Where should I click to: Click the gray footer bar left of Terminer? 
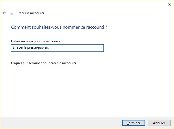click(57, 123)
